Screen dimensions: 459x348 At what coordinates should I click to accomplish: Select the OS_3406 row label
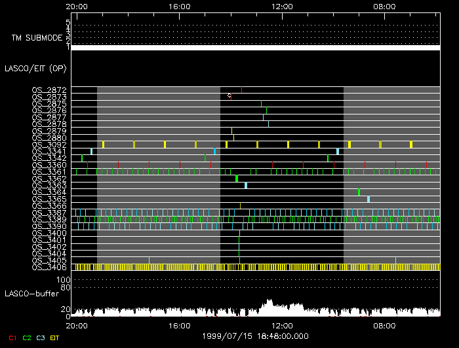point(49,267)
